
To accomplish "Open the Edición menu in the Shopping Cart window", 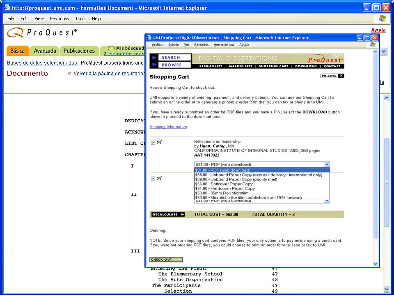I will point(174,44).
